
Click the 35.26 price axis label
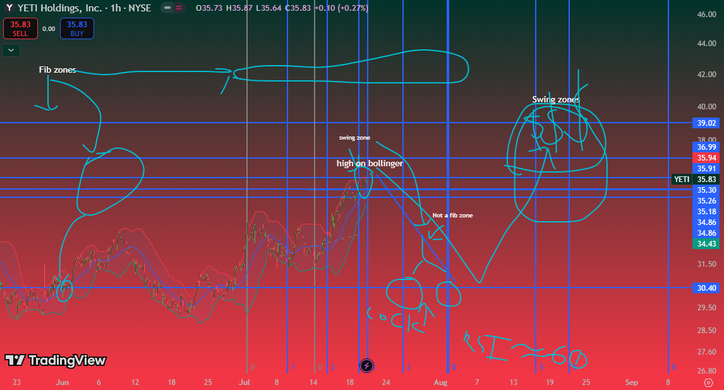(706, 200)
